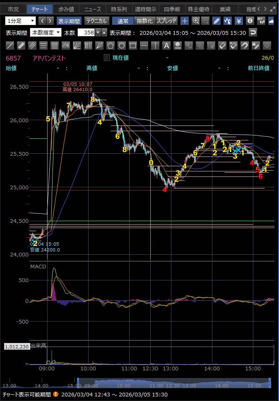
Task: Choose the pentagon shape drawing tool
Action: click(111, 46)
